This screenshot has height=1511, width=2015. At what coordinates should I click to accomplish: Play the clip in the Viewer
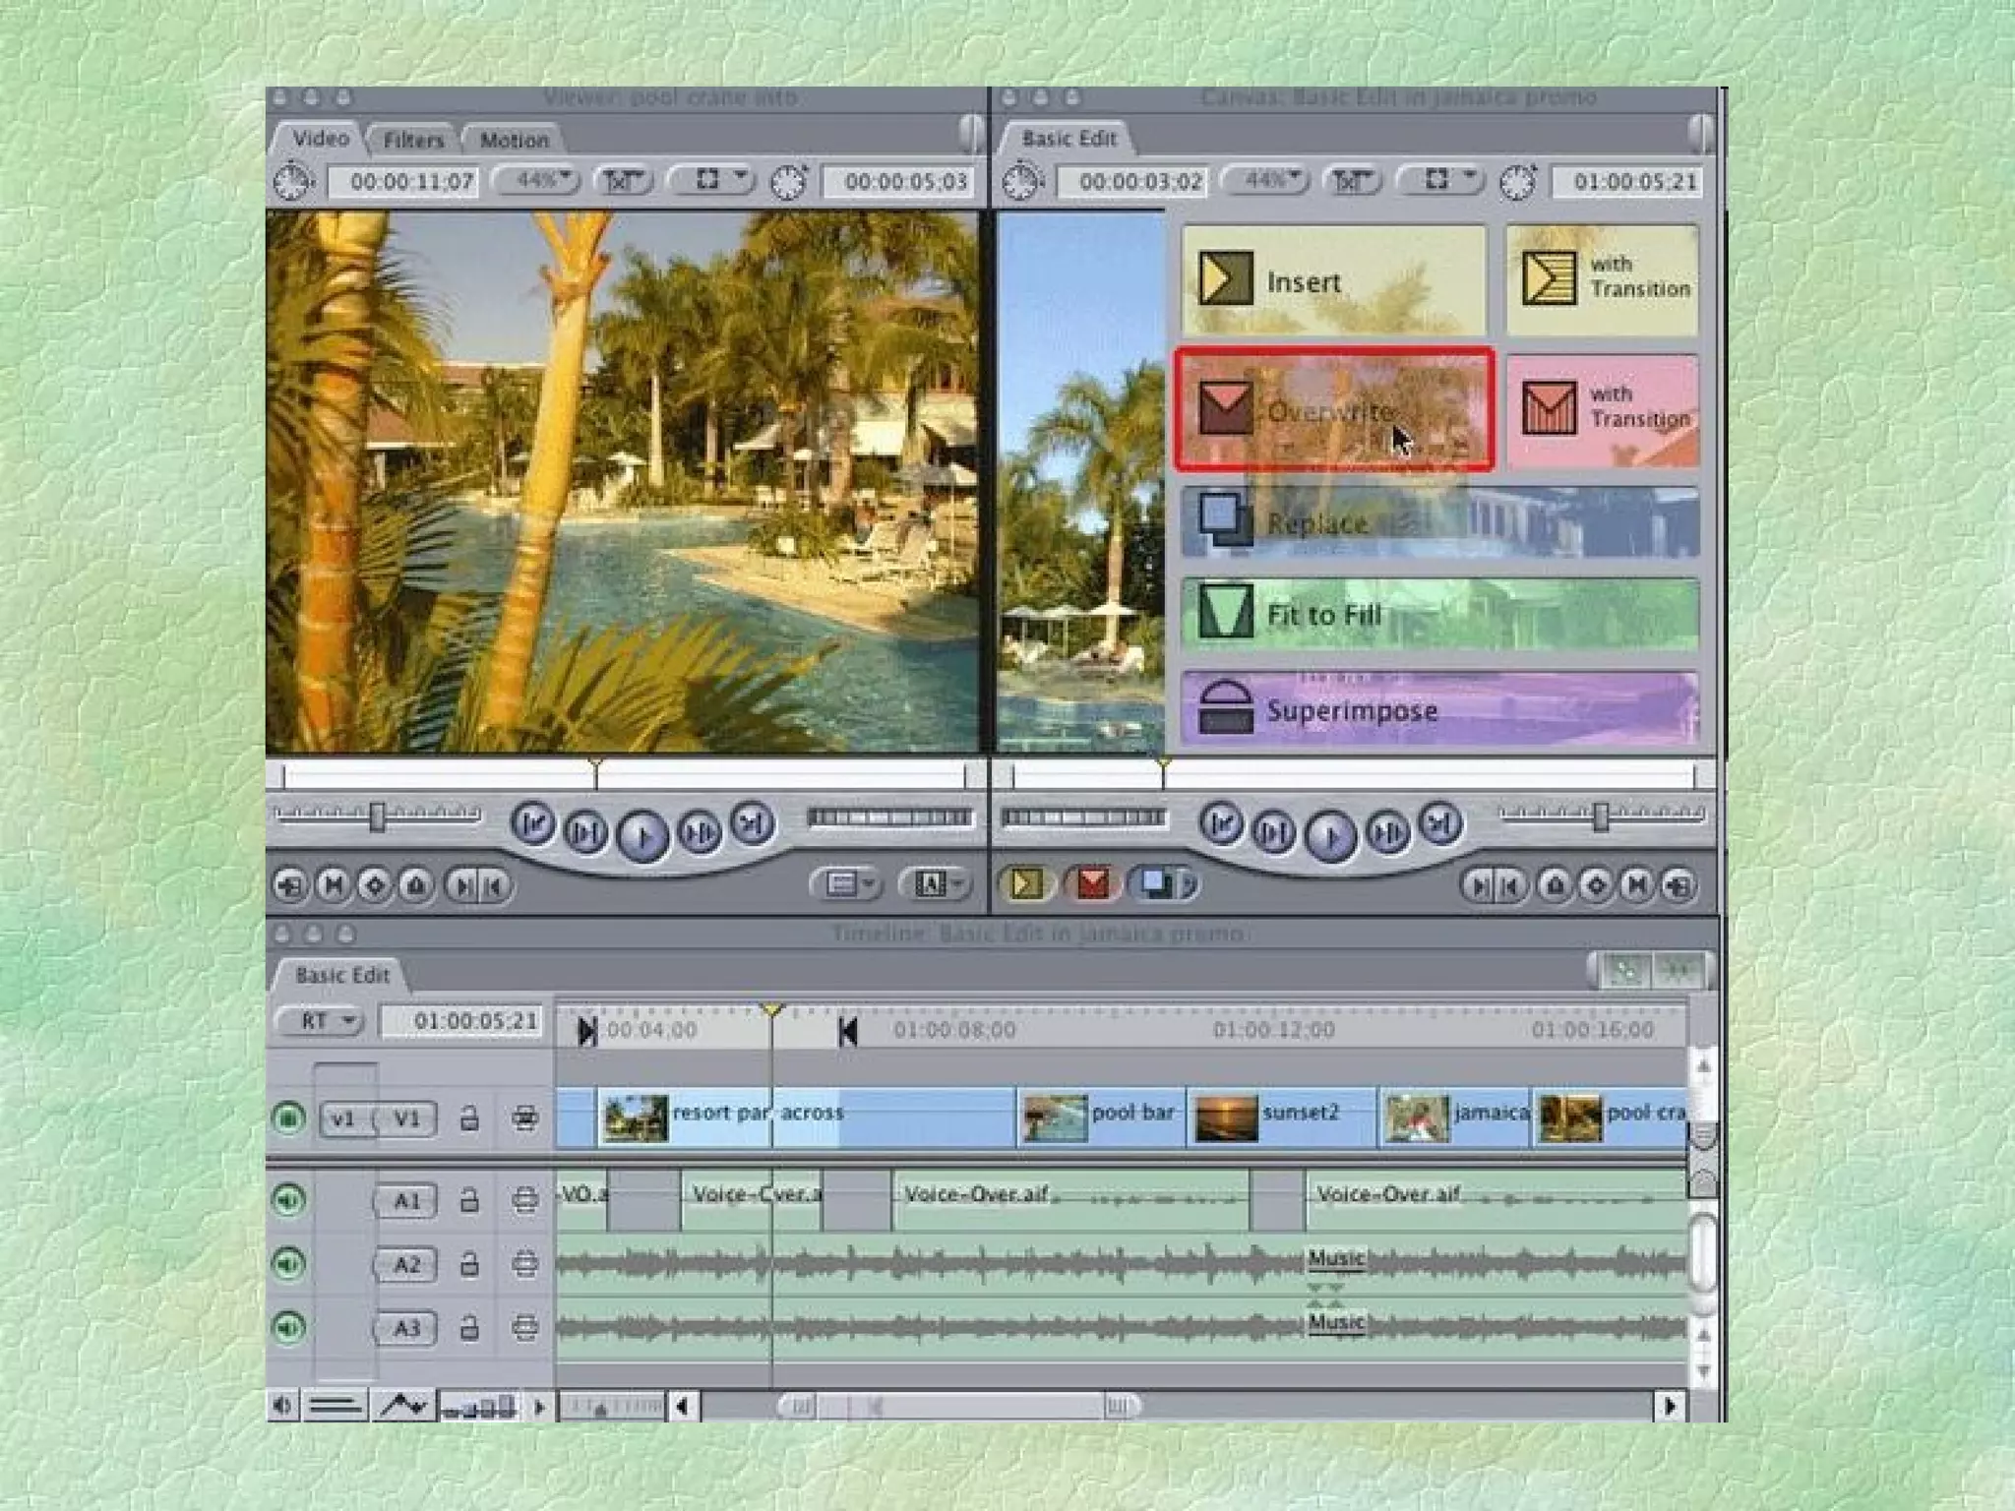pos(642,835)
